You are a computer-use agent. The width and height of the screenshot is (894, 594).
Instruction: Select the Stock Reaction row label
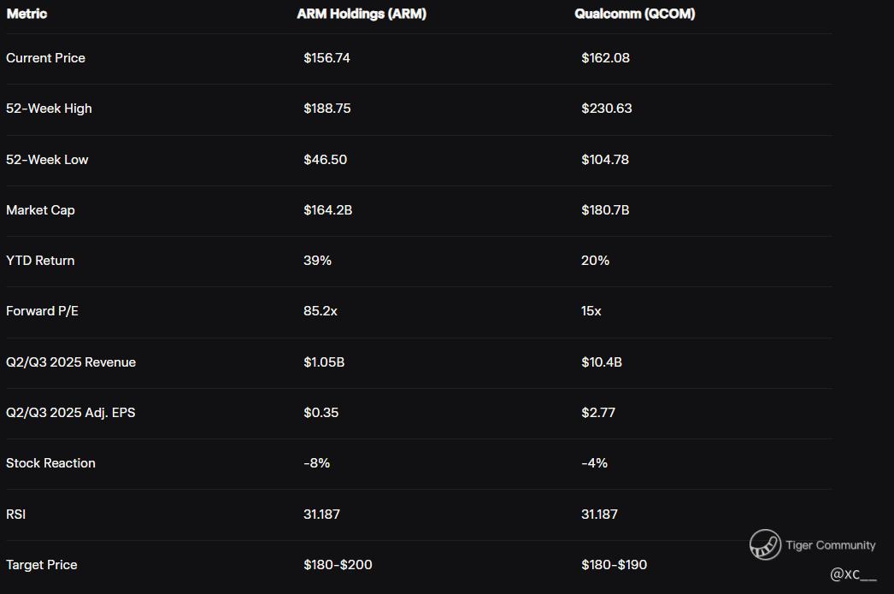(x=50, y=463)
